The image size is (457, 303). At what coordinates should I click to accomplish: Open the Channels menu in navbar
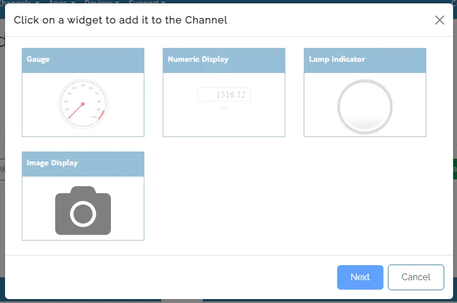coord(20,2)
